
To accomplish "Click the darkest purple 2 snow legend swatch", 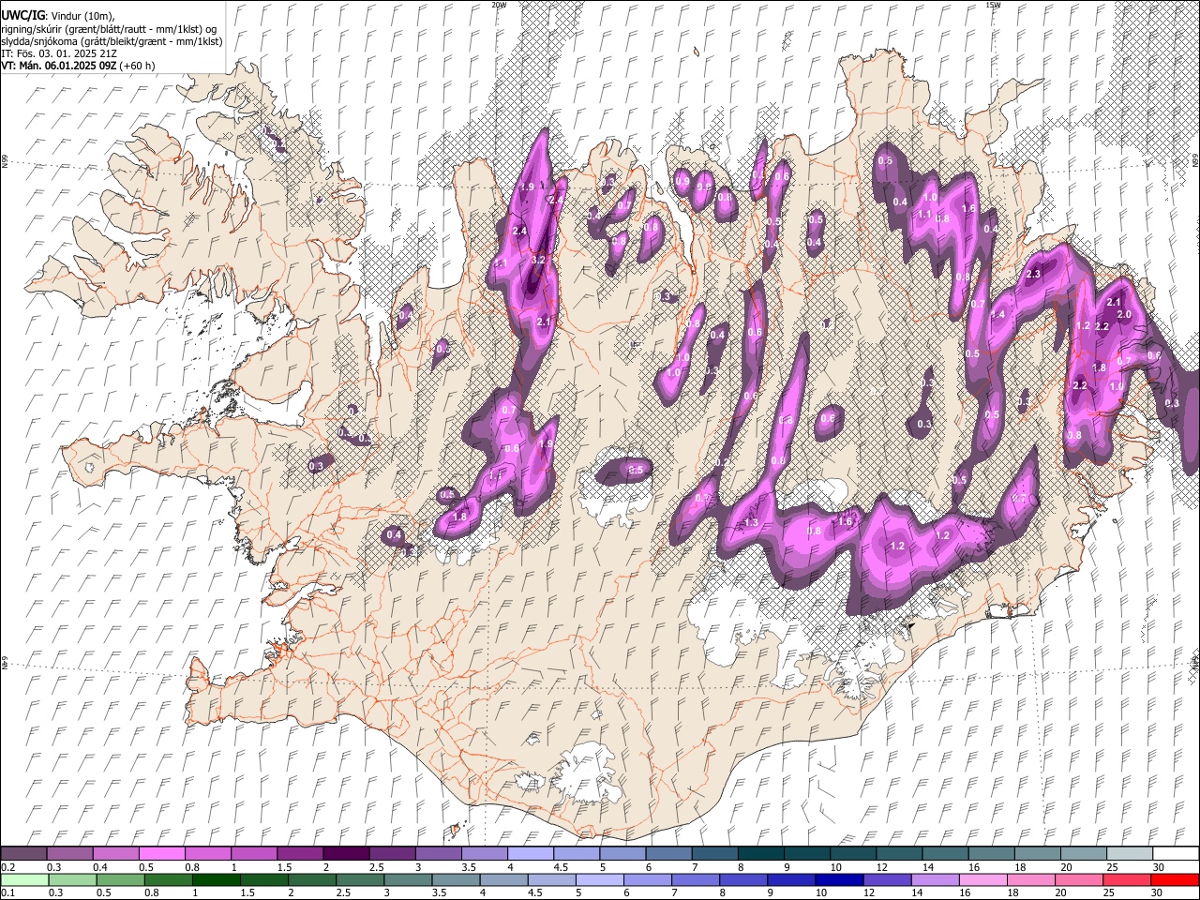I will pyautogui.click(x=346, y=853).
